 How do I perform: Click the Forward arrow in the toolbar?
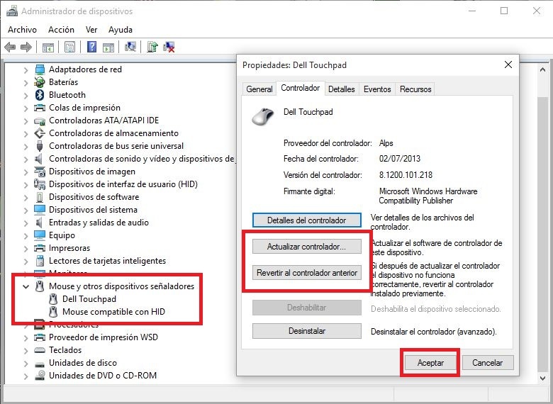pos(26,47)
